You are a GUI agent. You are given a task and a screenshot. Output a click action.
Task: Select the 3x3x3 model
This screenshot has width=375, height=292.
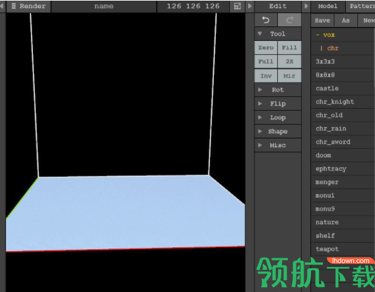342,61
